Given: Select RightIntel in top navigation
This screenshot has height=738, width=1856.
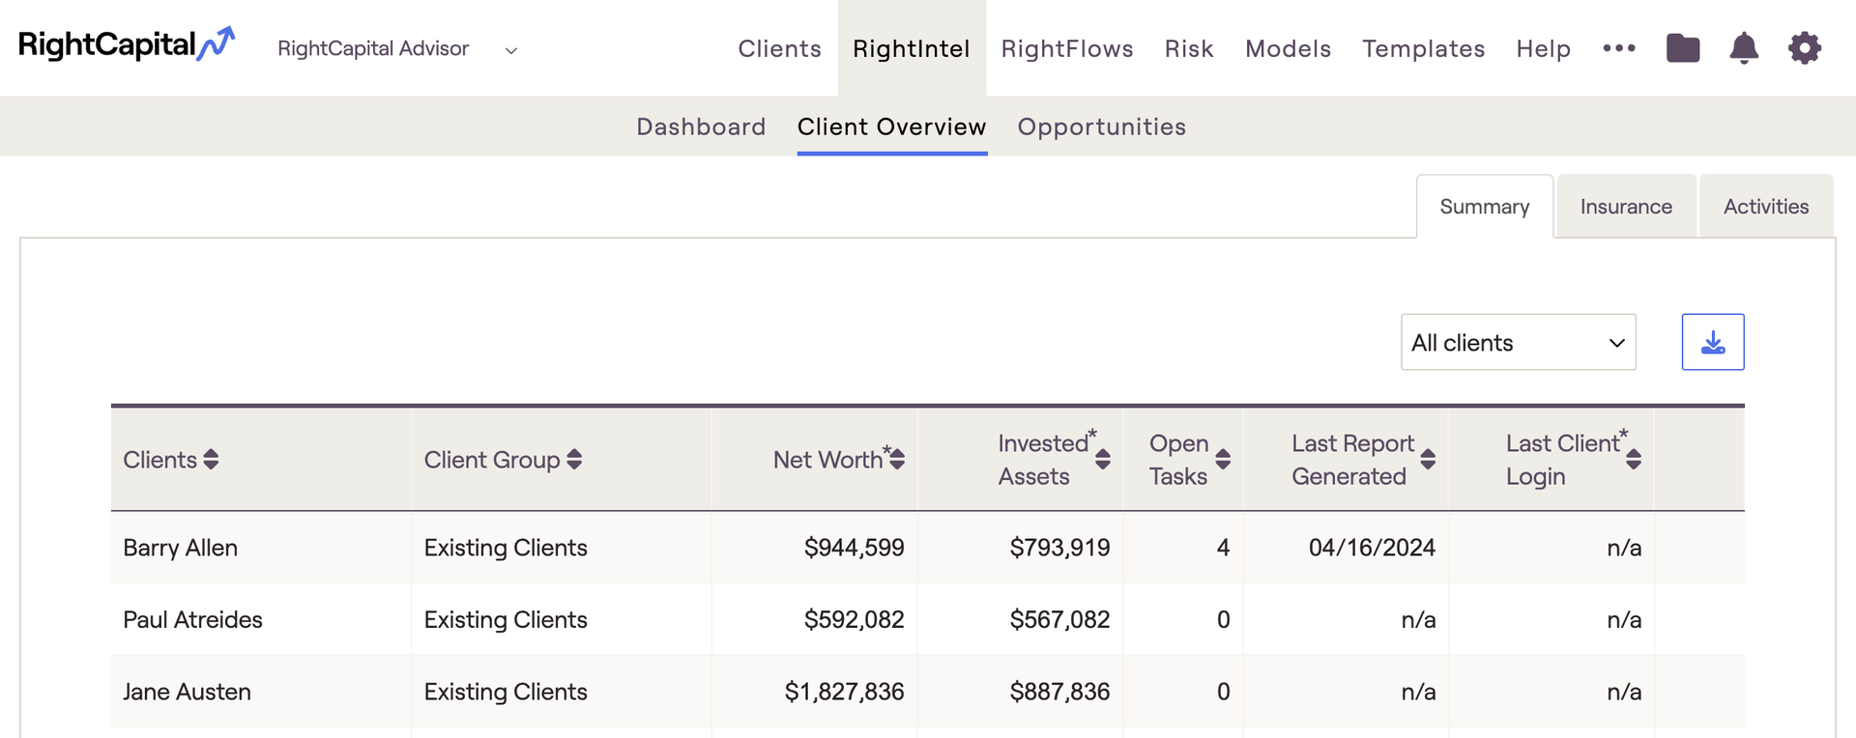Looking at the screenshot, I should click(x=912, y=48).
